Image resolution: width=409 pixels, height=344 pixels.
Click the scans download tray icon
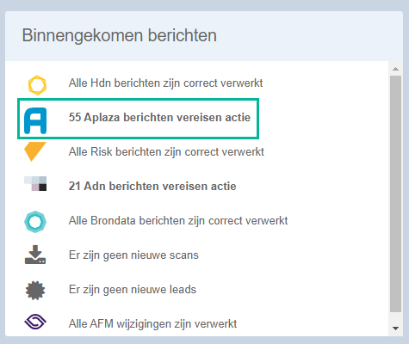click(x=35, y=255)
